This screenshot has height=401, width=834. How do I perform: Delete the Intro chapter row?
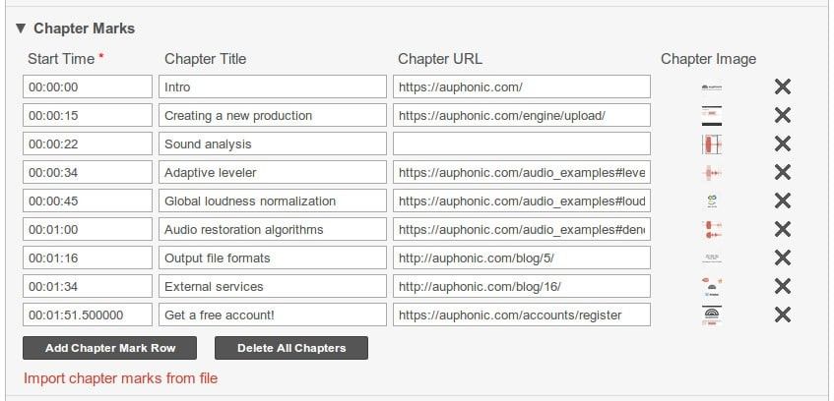point(783,86)
